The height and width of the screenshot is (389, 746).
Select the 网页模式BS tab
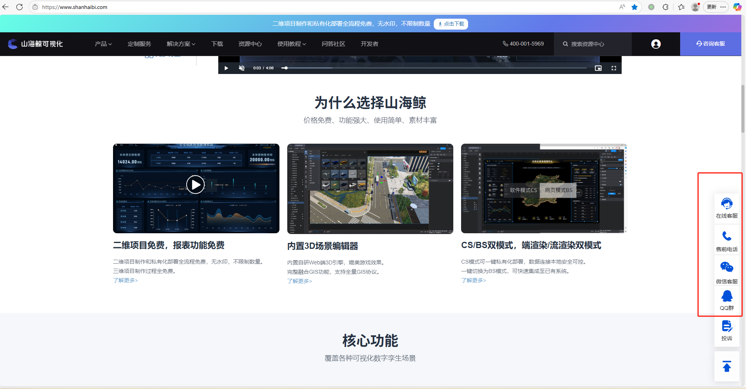[x=559, y=190]
